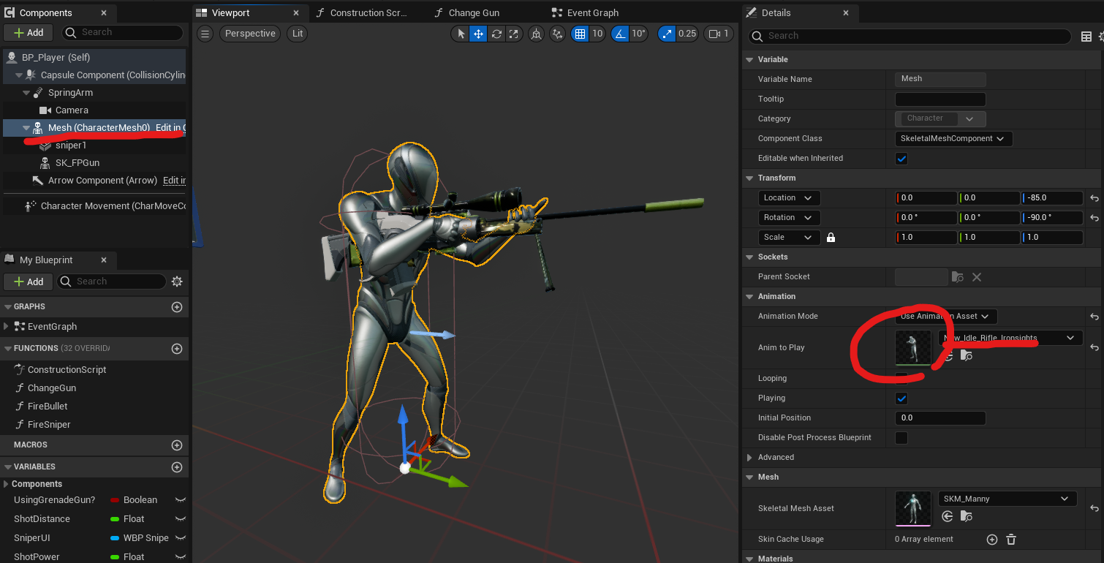This screenshot has height=563, width=1104.
Task: Add a new macro with plus icon
Action: (176, 445)
